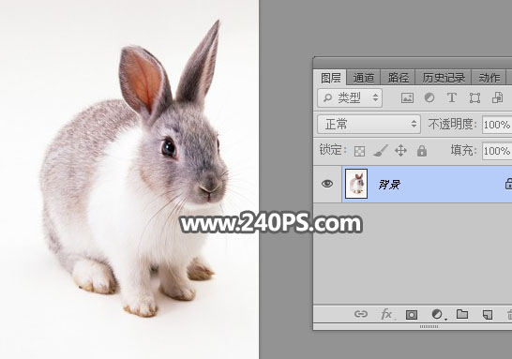Viewport: 512px width, 359px height.
Task: Filter layers by pixel layer icon
Action: tap(407, 97)
